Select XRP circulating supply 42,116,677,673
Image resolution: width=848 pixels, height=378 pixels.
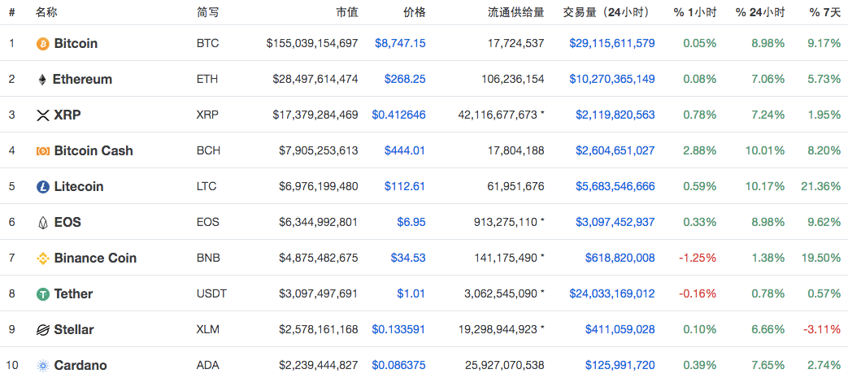pos(497,115)
